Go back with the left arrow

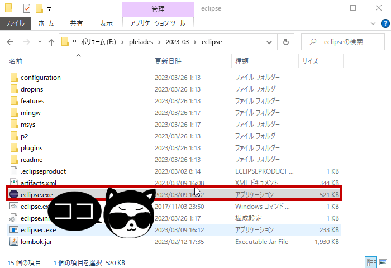[x=10, y=42]
